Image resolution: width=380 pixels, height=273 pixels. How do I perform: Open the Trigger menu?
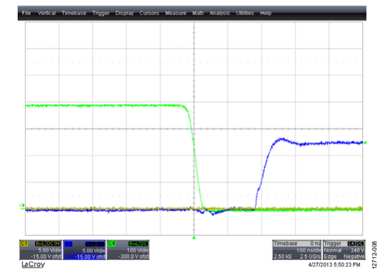click(x=101, y=14)
